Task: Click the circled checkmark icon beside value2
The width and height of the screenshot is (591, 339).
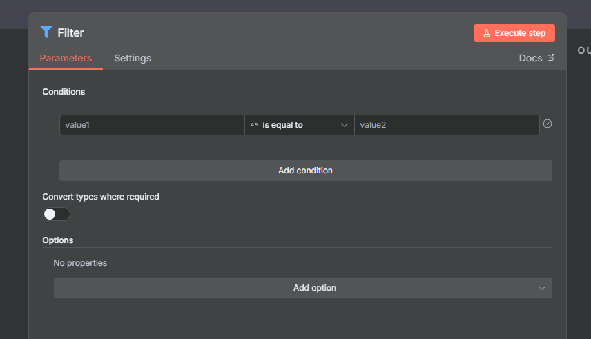Action: click(x=548, y=124)
